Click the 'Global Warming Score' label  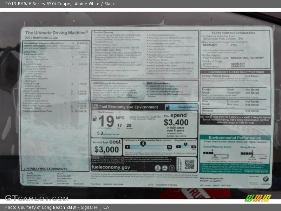[217, 147]
